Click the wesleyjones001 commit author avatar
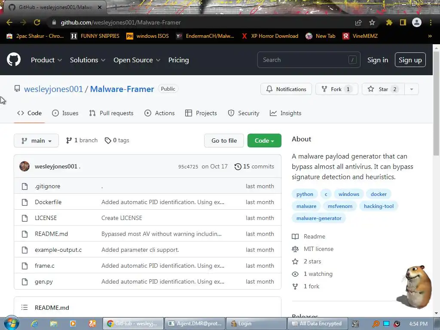The width and height of the screenshot is (440, 330). [x=24, y=166]
